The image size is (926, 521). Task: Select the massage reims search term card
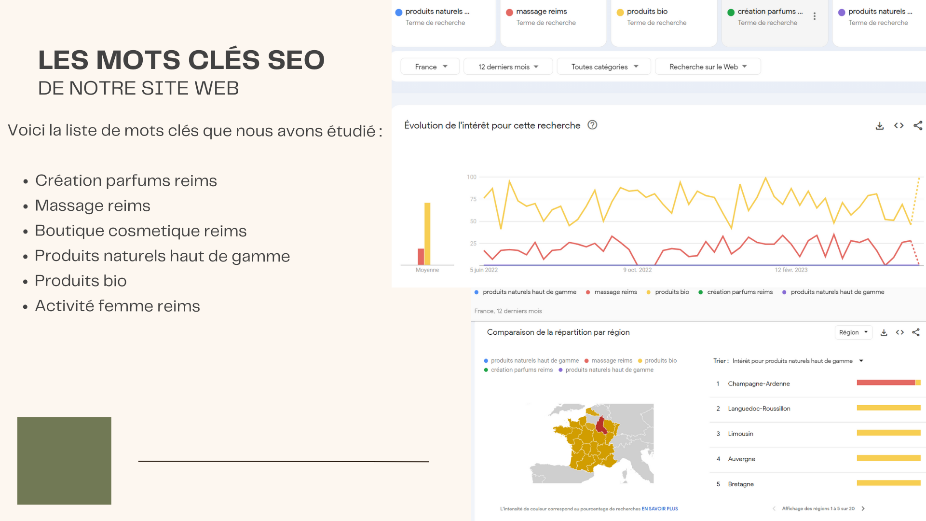pyautogui.click(x=553, y=17)
